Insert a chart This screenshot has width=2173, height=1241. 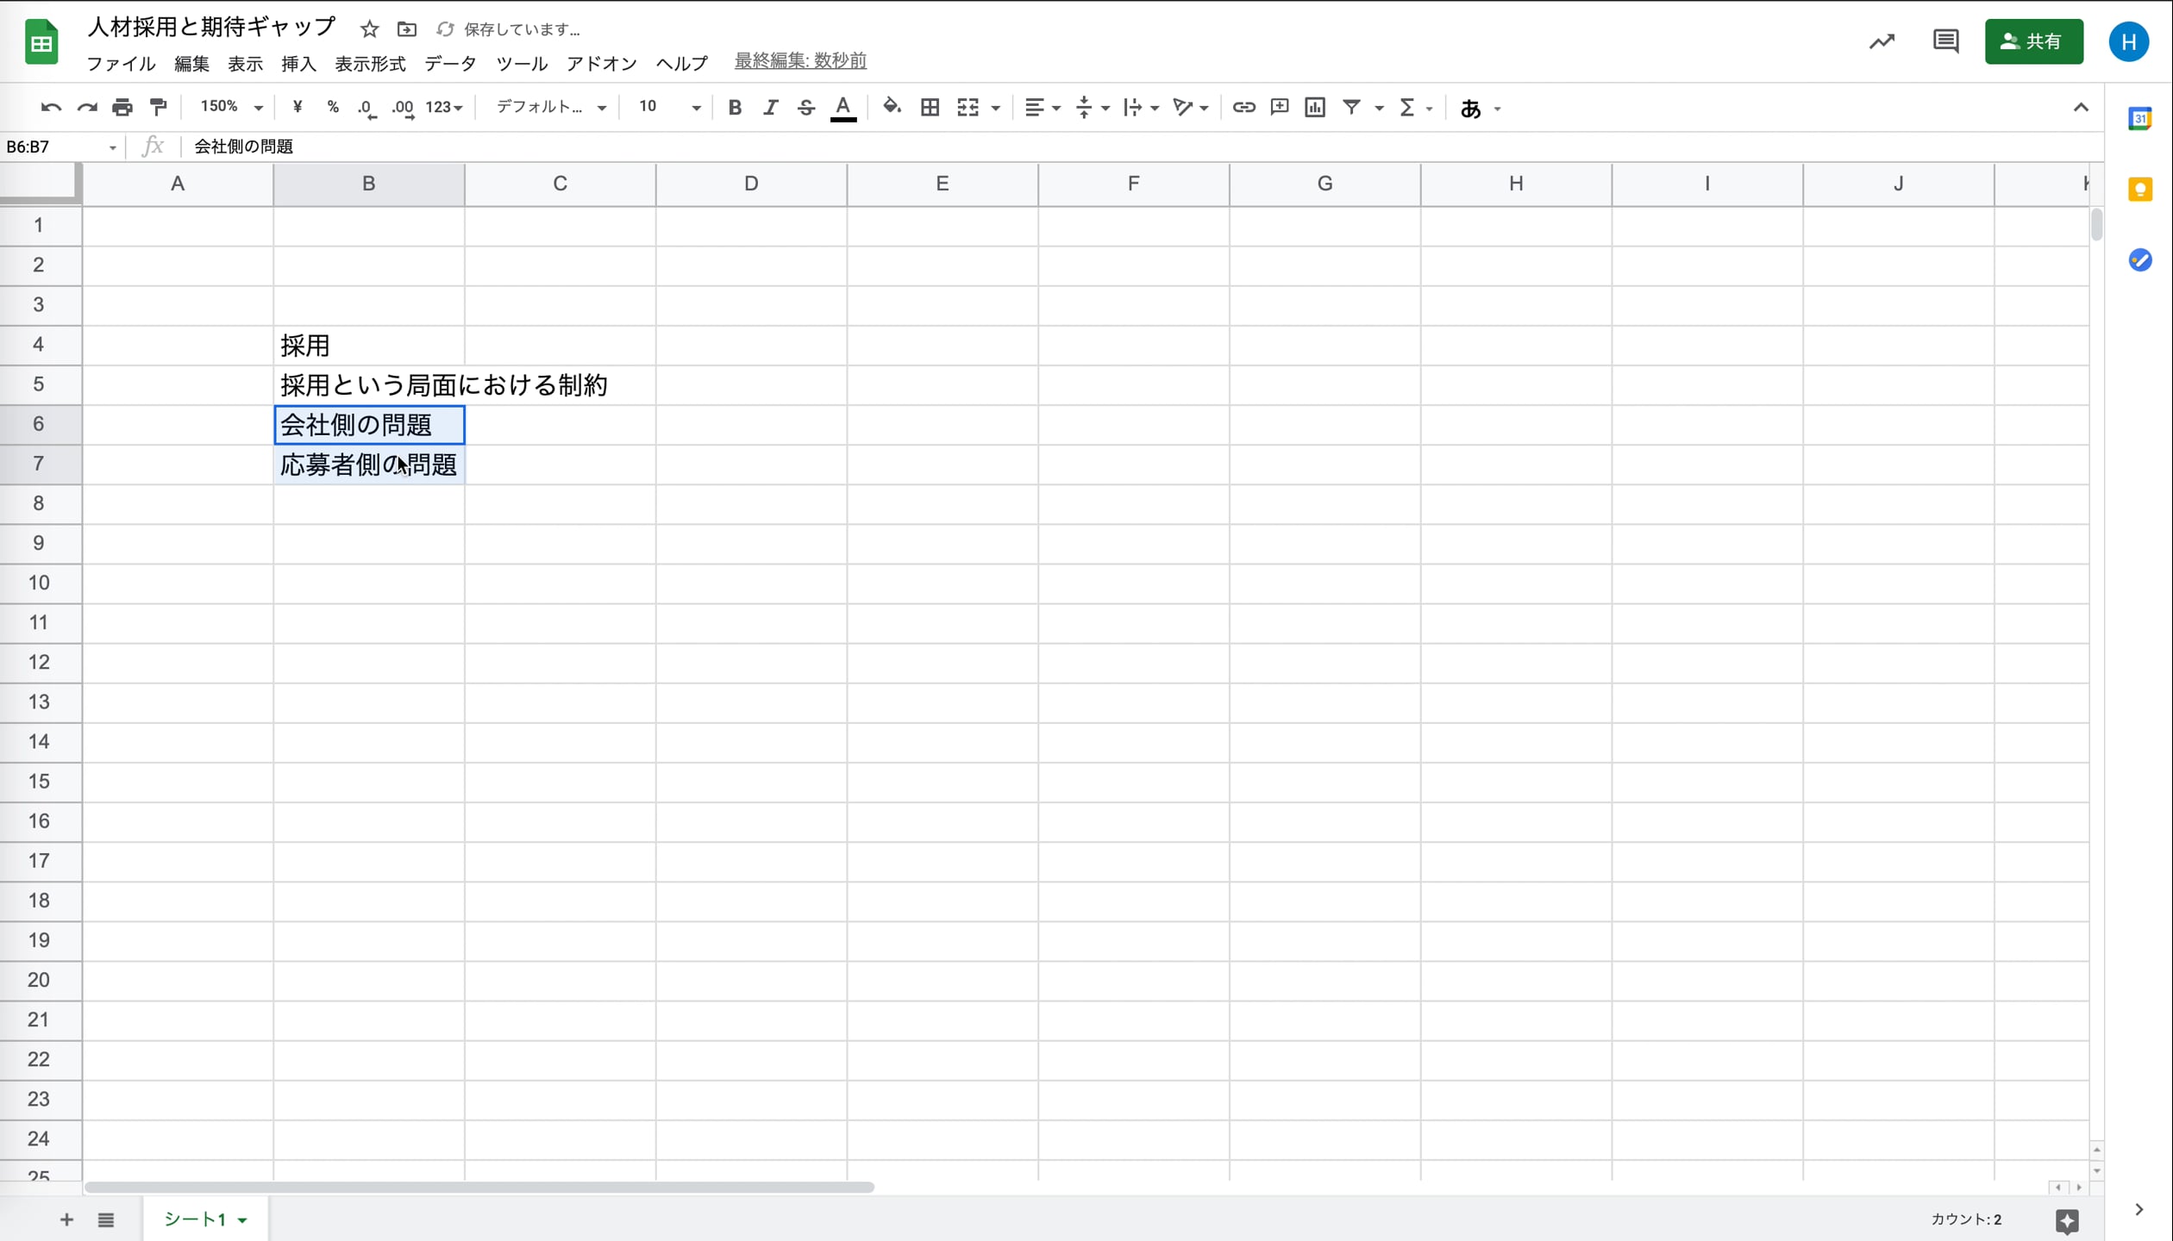[1314, 107]
